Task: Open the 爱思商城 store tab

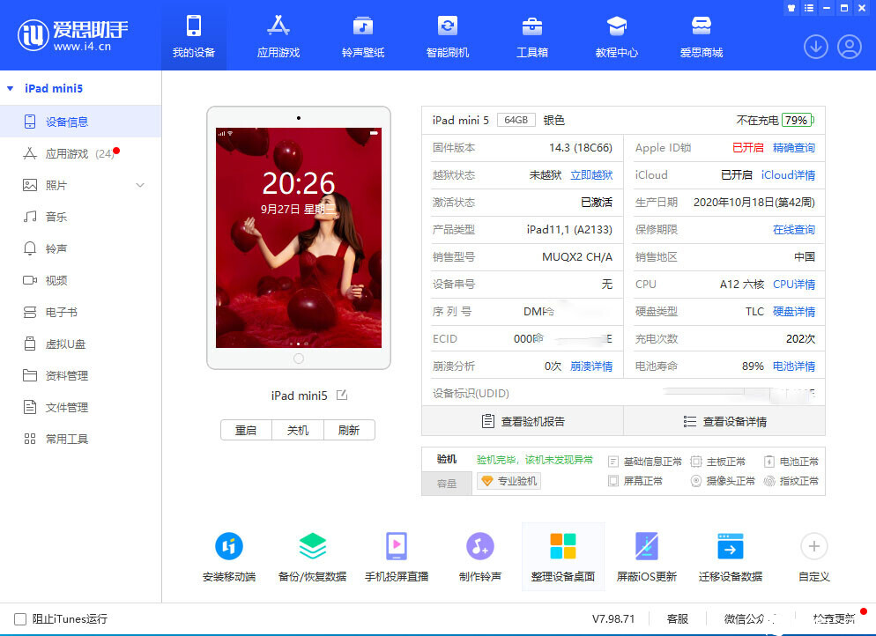Action: [x=702, y=36]
